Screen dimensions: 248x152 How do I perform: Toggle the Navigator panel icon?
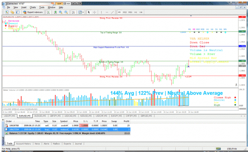pos(18,12)
